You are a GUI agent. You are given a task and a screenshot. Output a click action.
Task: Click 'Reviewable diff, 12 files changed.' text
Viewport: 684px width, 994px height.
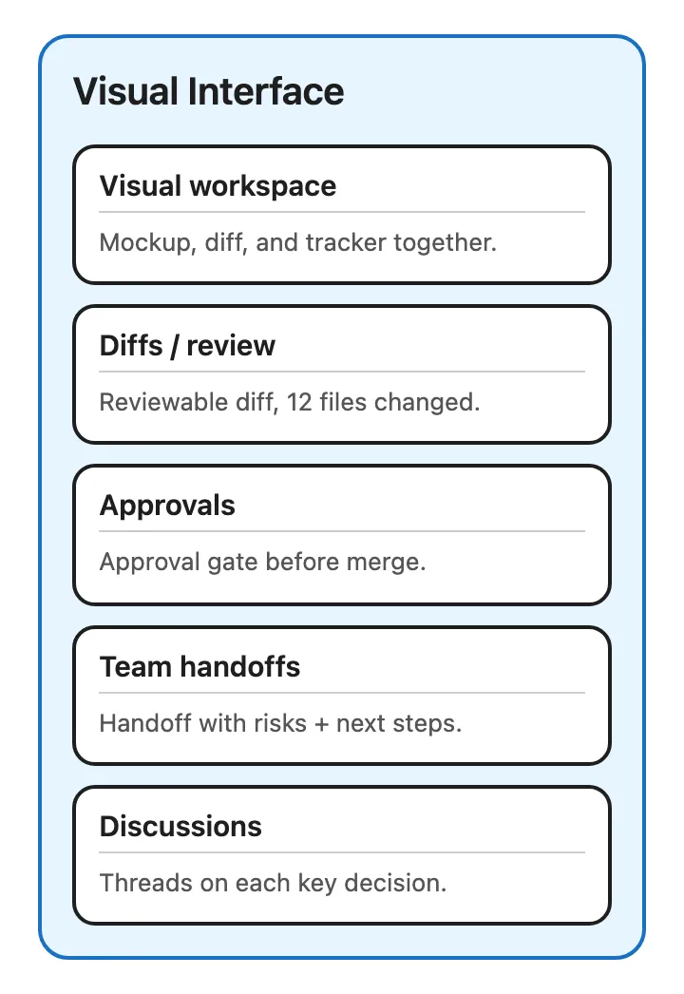[x=290, y=403]
